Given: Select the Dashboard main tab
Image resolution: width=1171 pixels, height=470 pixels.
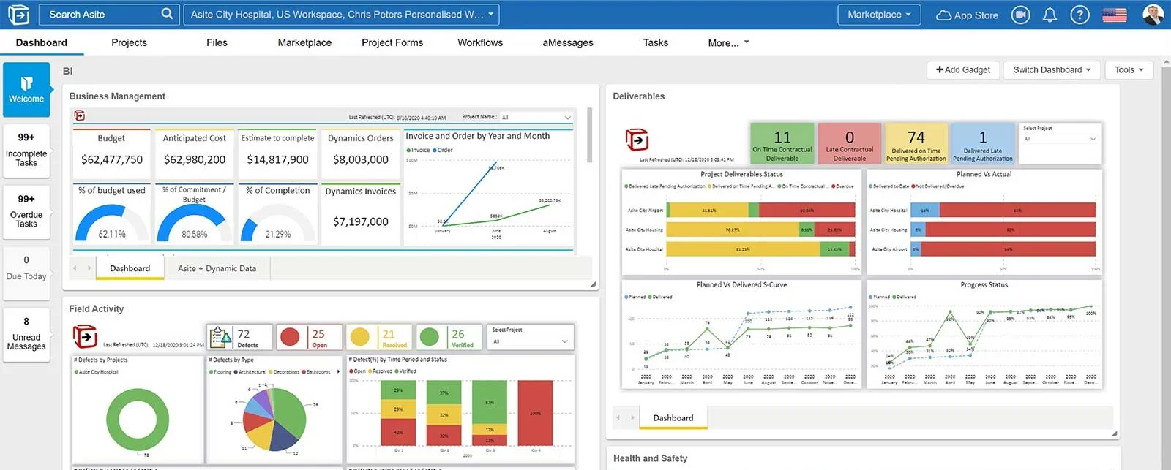Looking at the screenshot, I should 42,42.
